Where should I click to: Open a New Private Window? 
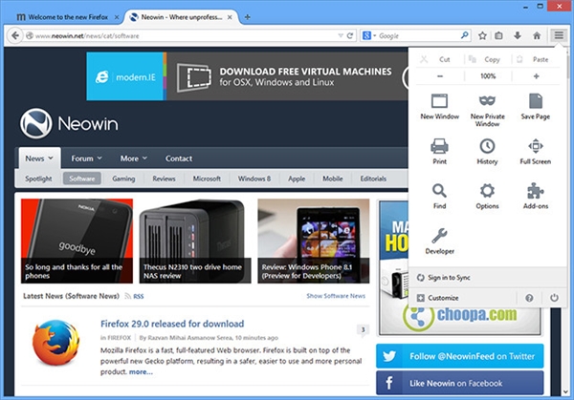(x=487, y=111)
